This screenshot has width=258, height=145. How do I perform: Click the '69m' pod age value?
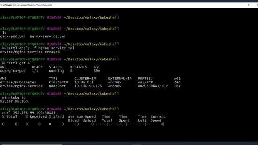(97, 71)
